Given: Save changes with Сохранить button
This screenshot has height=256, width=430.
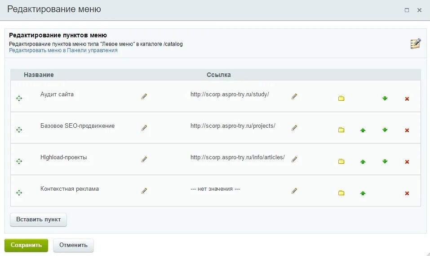Looking at the screenshot, I should point(27,245).
